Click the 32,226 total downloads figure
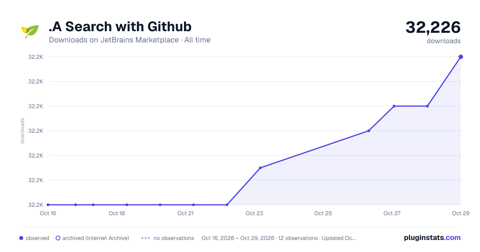 click(x=433, y=27)
